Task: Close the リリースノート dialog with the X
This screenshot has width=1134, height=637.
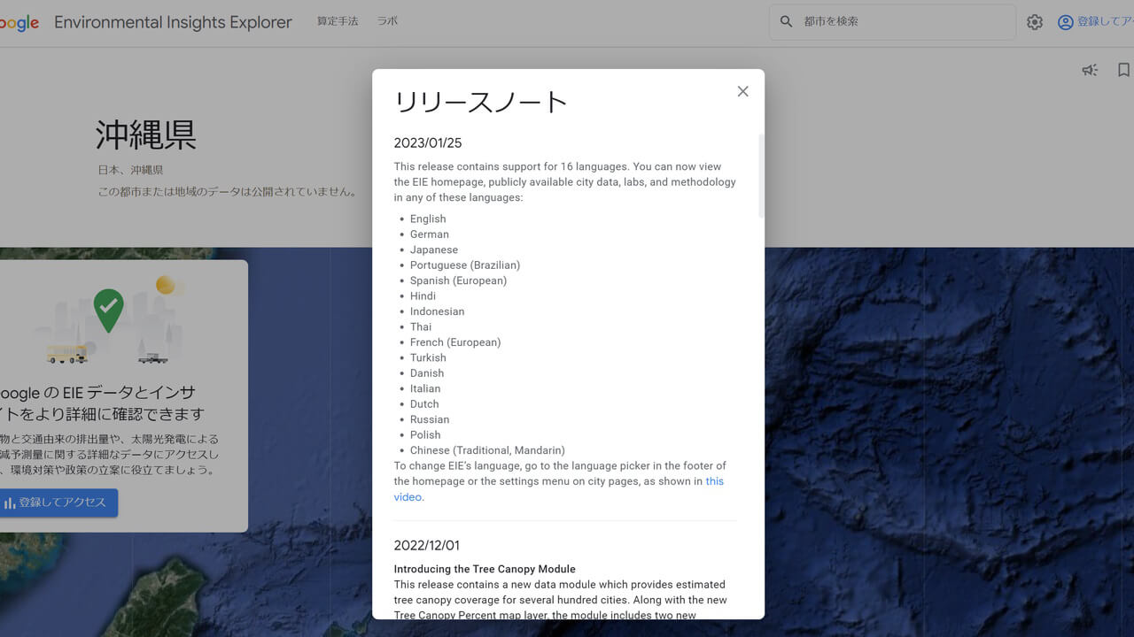Action: tap(742, 91)
